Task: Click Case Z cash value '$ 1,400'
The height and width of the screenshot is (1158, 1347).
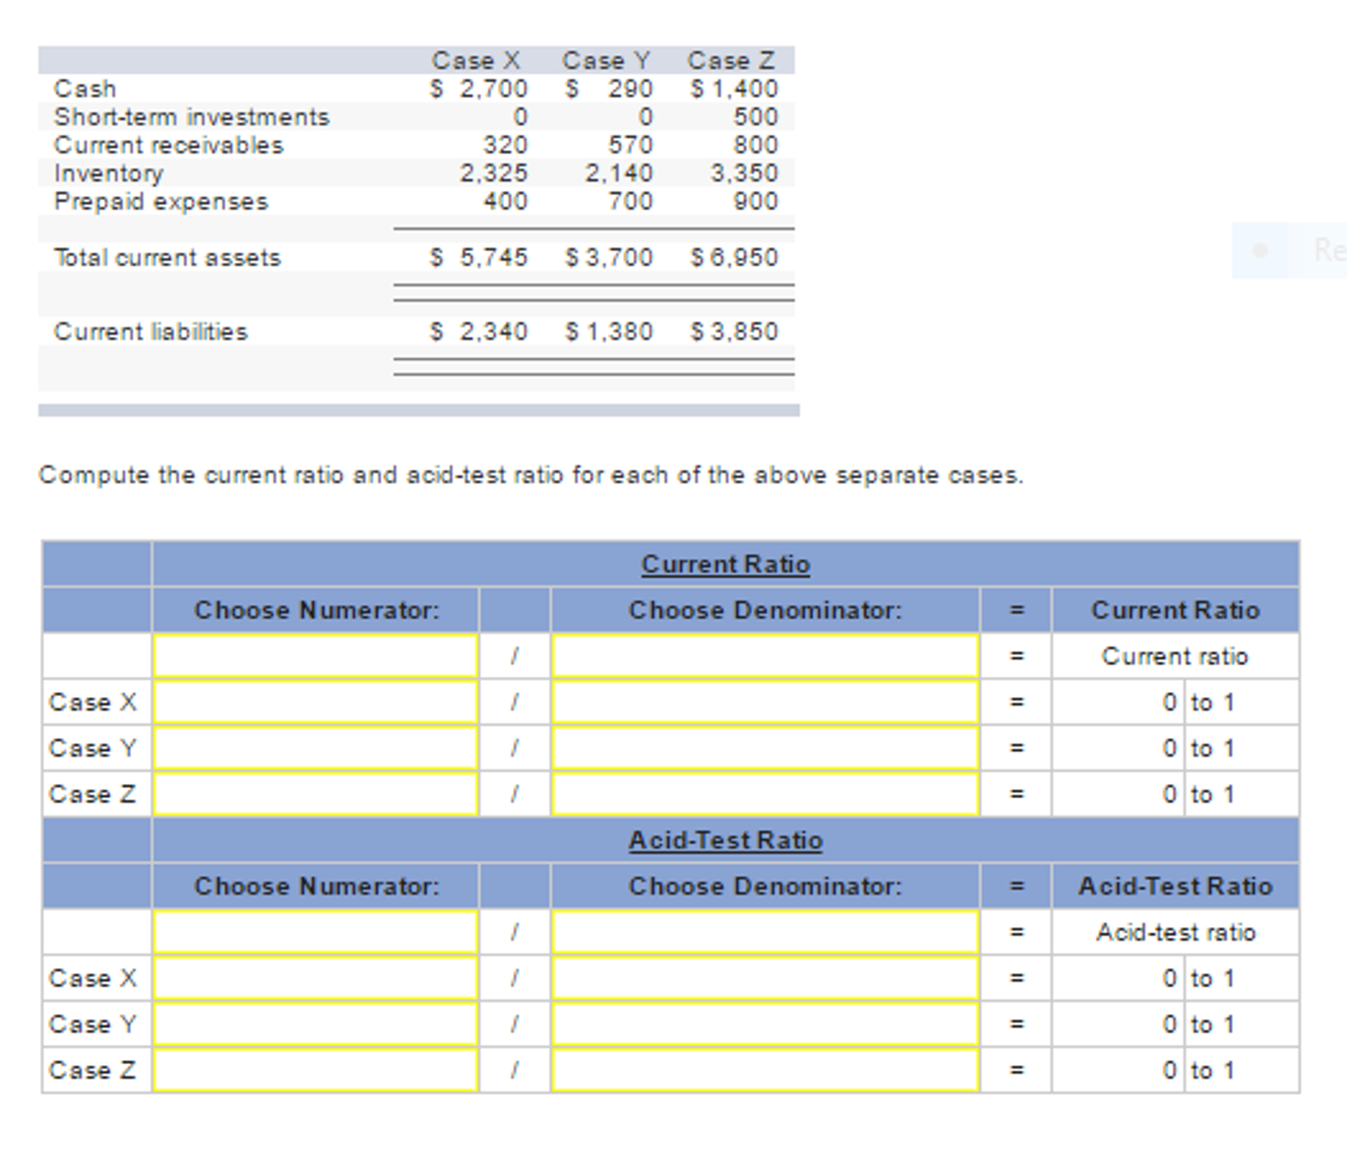Action: 734,88
